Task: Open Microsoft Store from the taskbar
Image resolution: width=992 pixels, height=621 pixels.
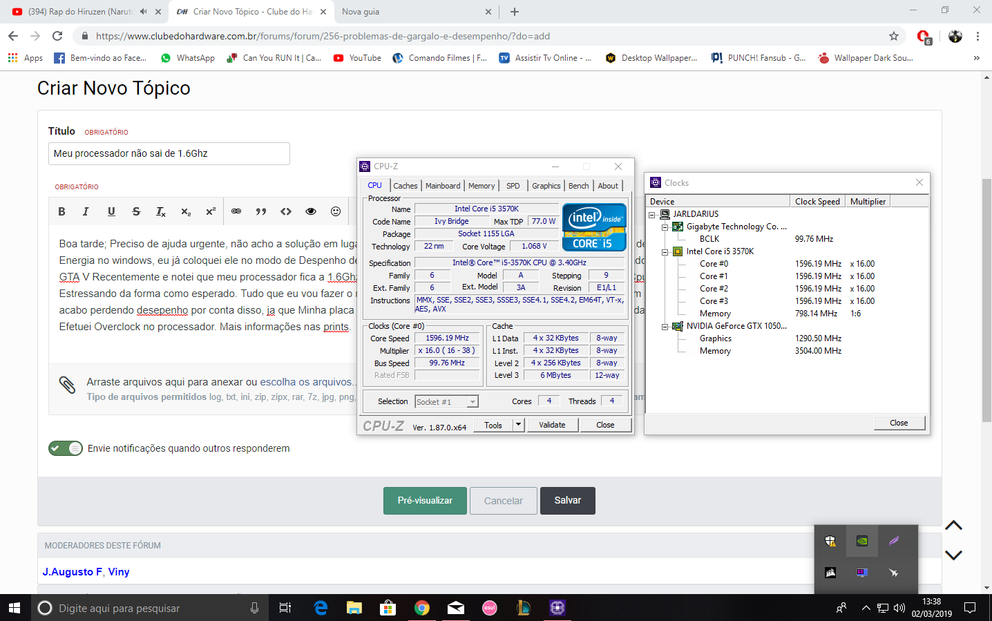Action: pos(388,608)
